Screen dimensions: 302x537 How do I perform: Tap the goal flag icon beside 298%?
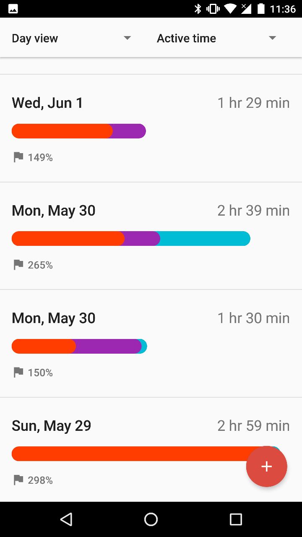pos(18,480)
